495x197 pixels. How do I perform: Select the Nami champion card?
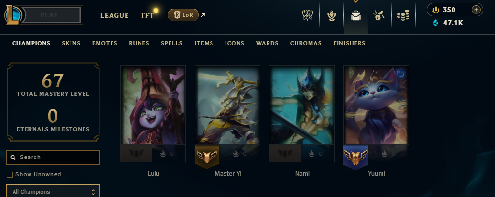[x=302, y=114]
